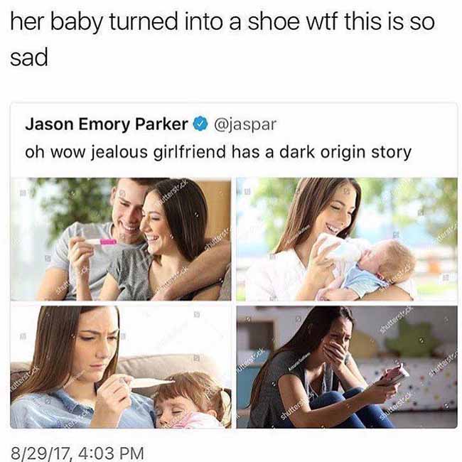
Task: Open the crying woman holding shoe photo
Action: tap(347, 367)
